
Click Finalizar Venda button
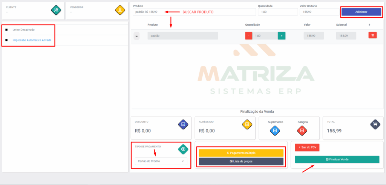(x=337, y=159)
